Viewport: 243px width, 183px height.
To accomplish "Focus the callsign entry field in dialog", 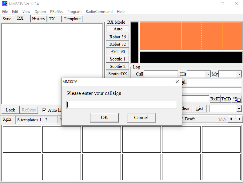I will click(x=122, y=105).
